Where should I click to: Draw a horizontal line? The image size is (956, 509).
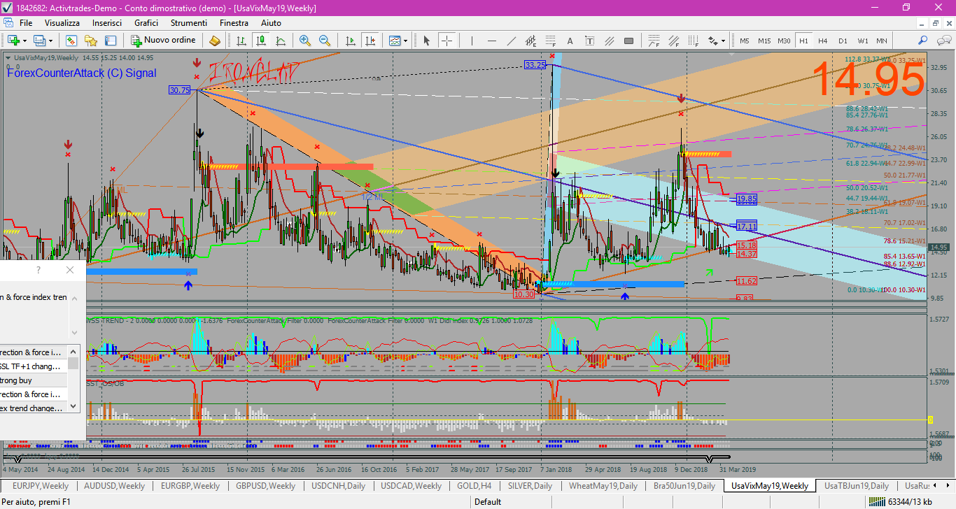(492, 41)
